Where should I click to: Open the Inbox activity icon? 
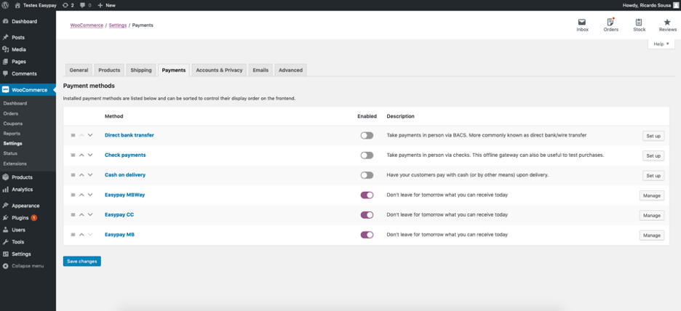[582, 25]
